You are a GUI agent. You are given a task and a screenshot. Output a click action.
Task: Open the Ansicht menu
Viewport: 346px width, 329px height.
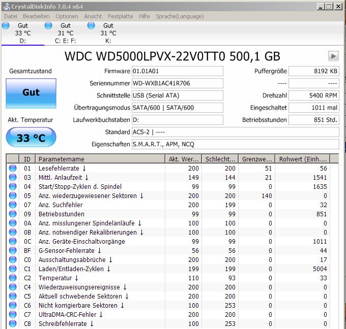click(93, 16)
